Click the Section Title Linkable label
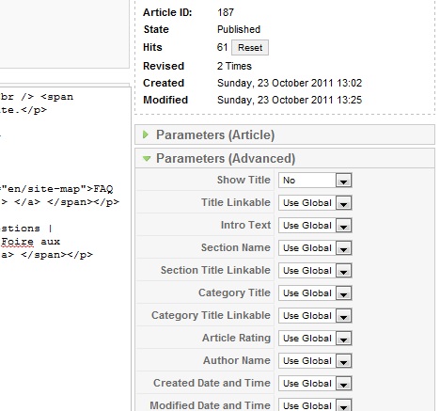 pyautogui.click(x=215, y=270)
